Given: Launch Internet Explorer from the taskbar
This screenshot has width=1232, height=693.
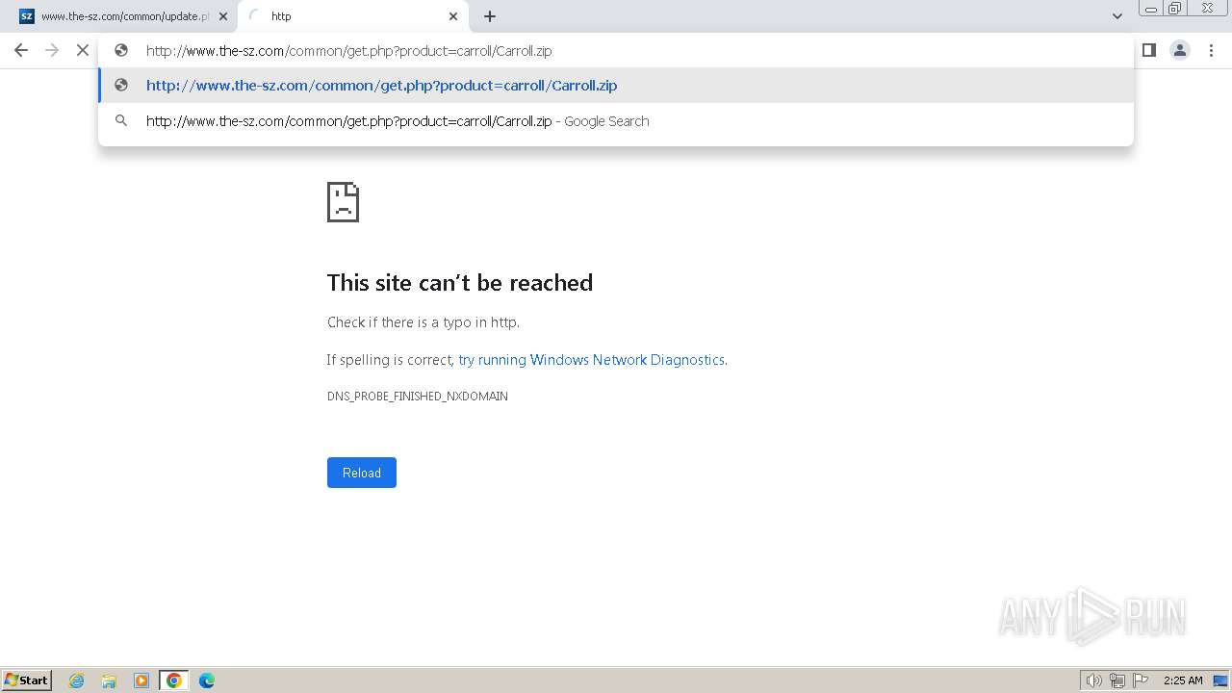Looking at the screenshot, I should 77,680.
